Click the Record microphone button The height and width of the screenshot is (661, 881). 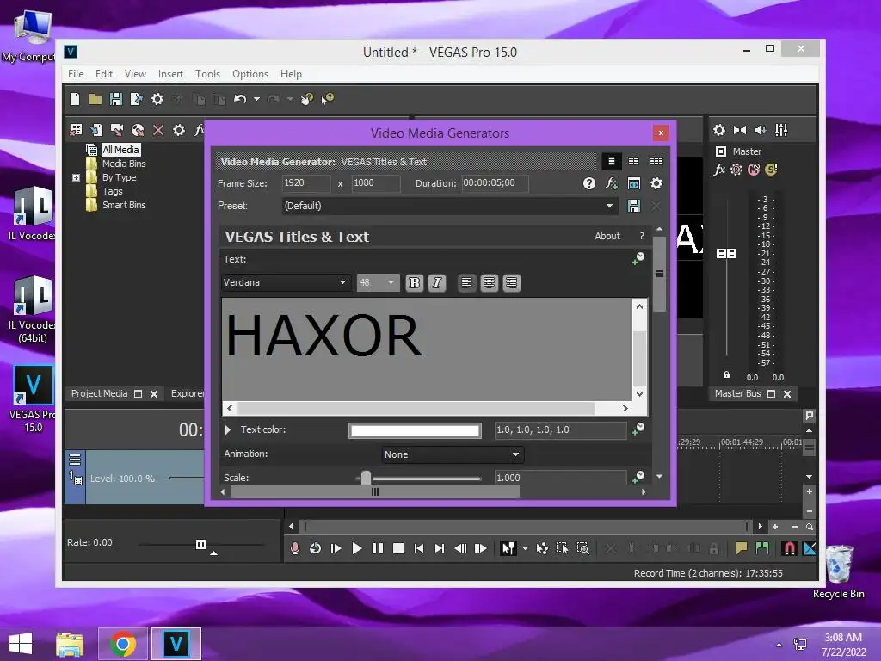pyautogui.click(x=295, y=548)
